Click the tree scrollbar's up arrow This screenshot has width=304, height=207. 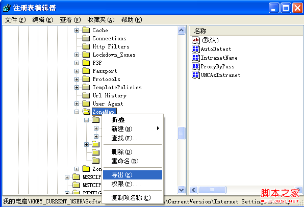pos(181,31)
